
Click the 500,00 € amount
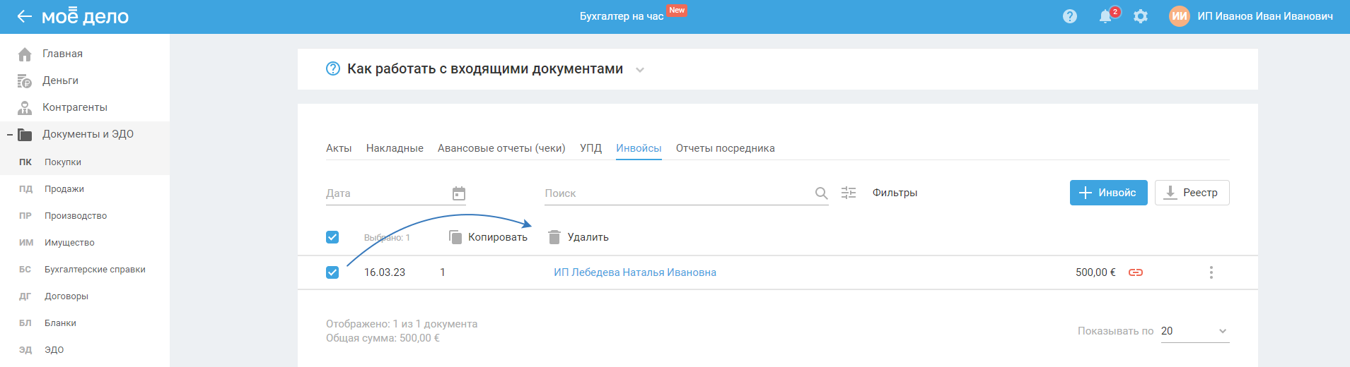(x=1095, y=272)
